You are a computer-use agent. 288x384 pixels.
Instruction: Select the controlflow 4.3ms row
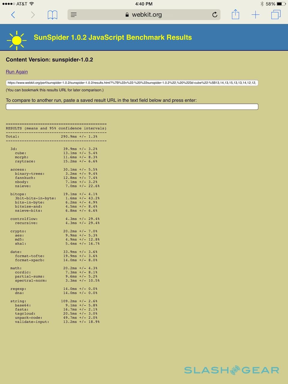tap(55, 219)
